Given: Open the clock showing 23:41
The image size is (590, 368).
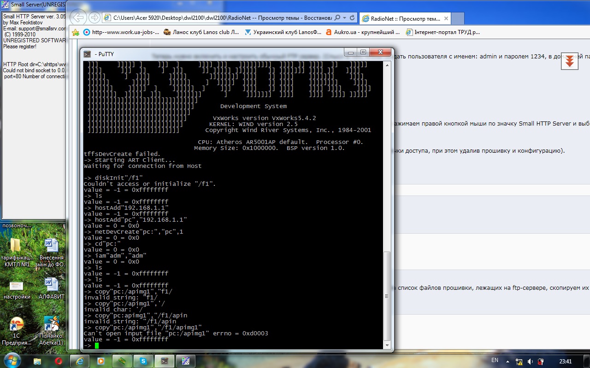Looking at the screenshot, I should click(x=565, y=362).
